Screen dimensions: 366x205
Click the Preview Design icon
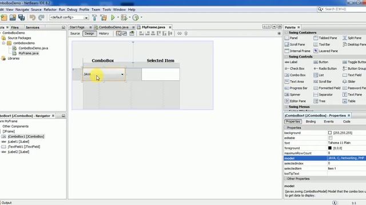132,34
